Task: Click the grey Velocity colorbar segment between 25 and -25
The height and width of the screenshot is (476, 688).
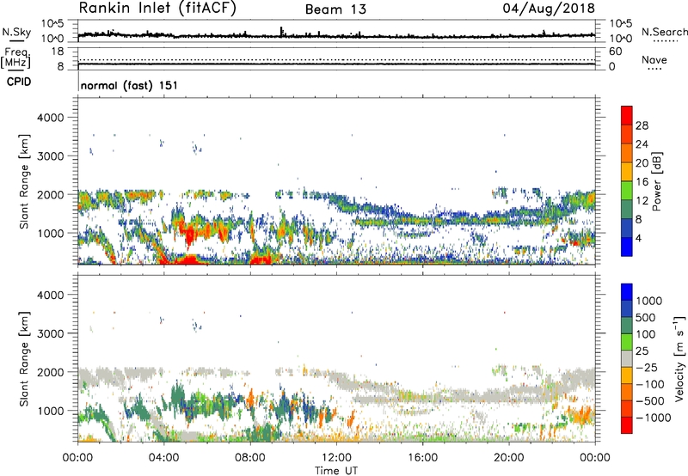Action: pyautogui.click(x=627, y=358)
